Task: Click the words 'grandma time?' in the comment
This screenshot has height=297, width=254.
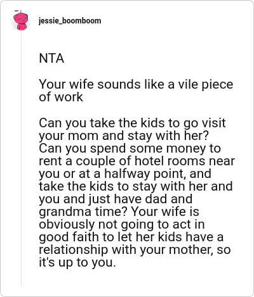Action: click(x=83, y=212)
